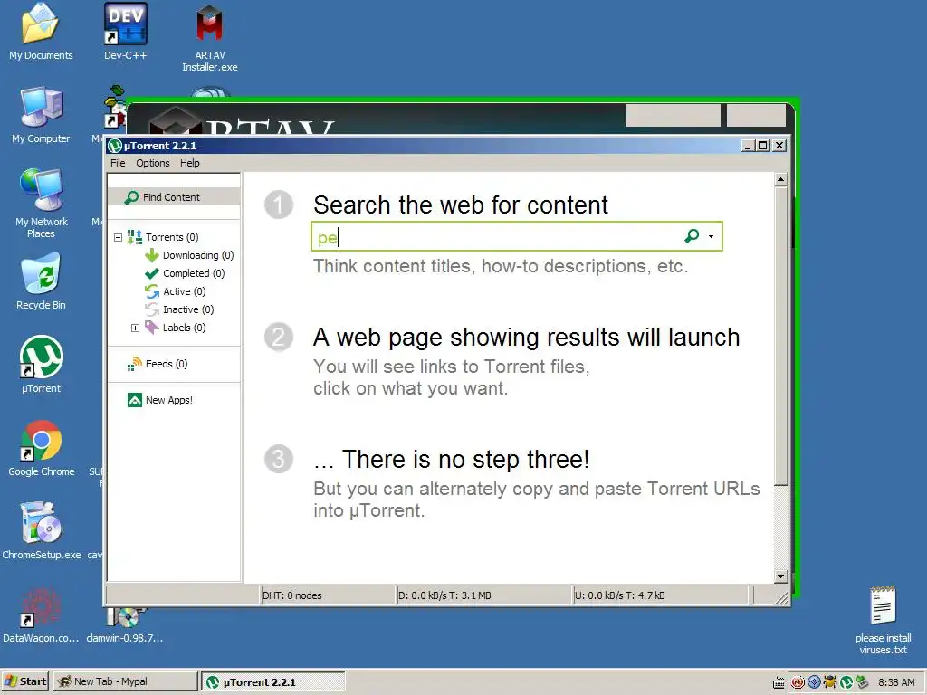Select Downloading (0) in the sidebar
Viewport: 927px width, 695px height.
pos(198,255)
